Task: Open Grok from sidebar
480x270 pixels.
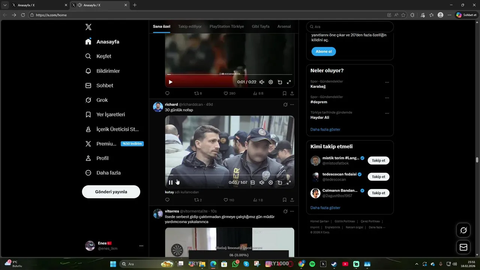Action: [97, 100]
